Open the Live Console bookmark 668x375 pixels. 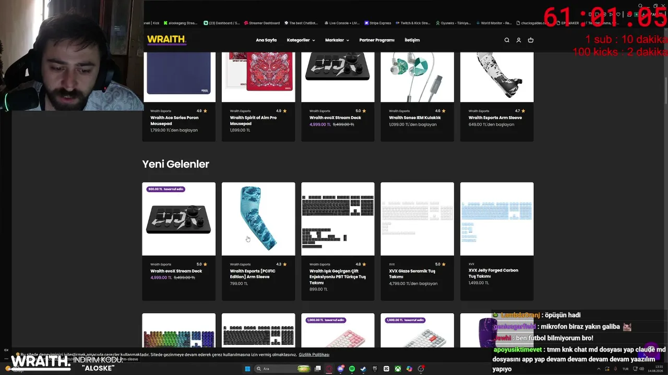coord(342,23)
